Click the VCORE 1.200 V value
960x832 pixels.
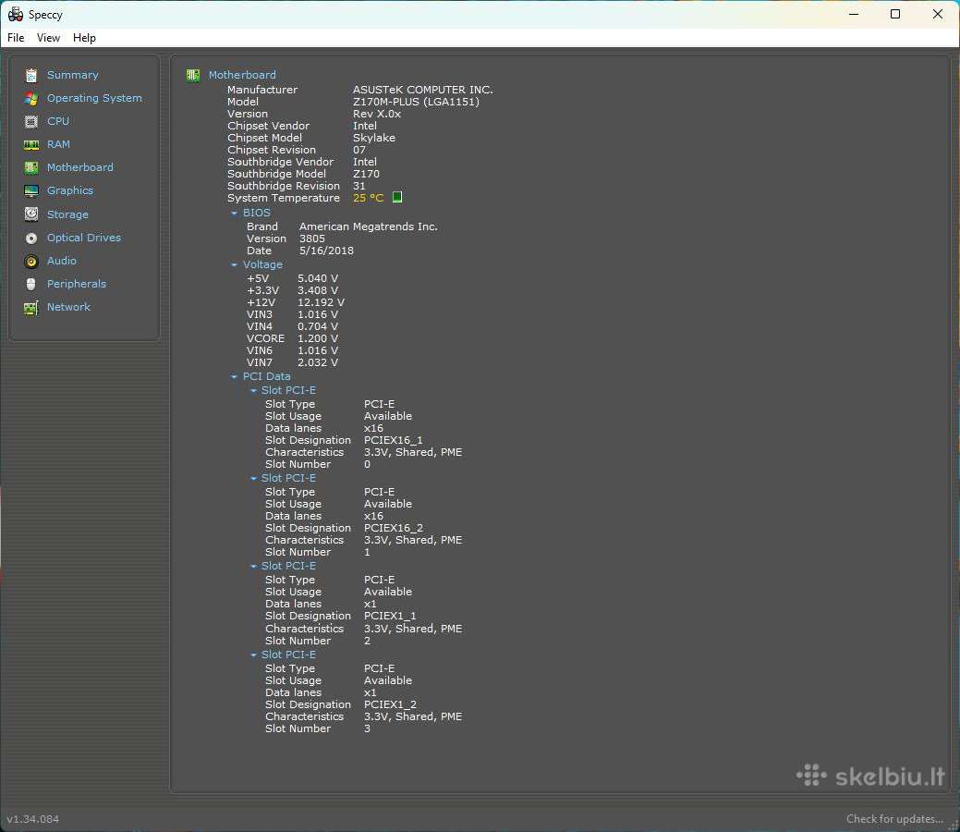(318, 338)
